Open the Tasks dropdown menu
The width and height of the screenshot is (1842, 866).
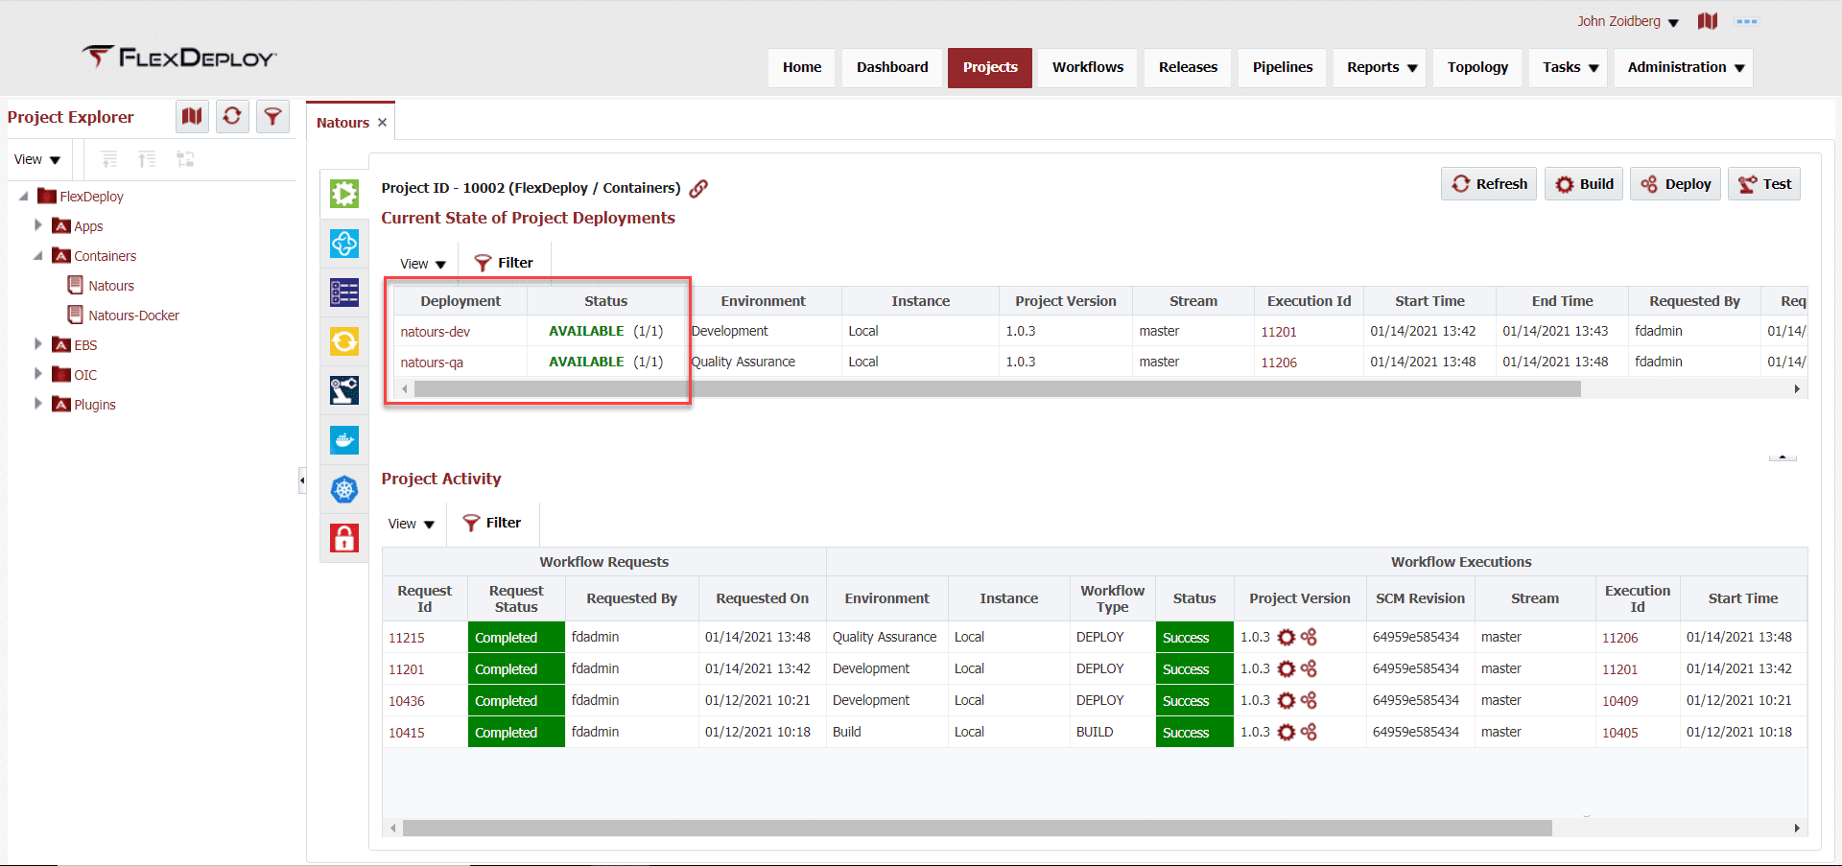point(1569,67)
